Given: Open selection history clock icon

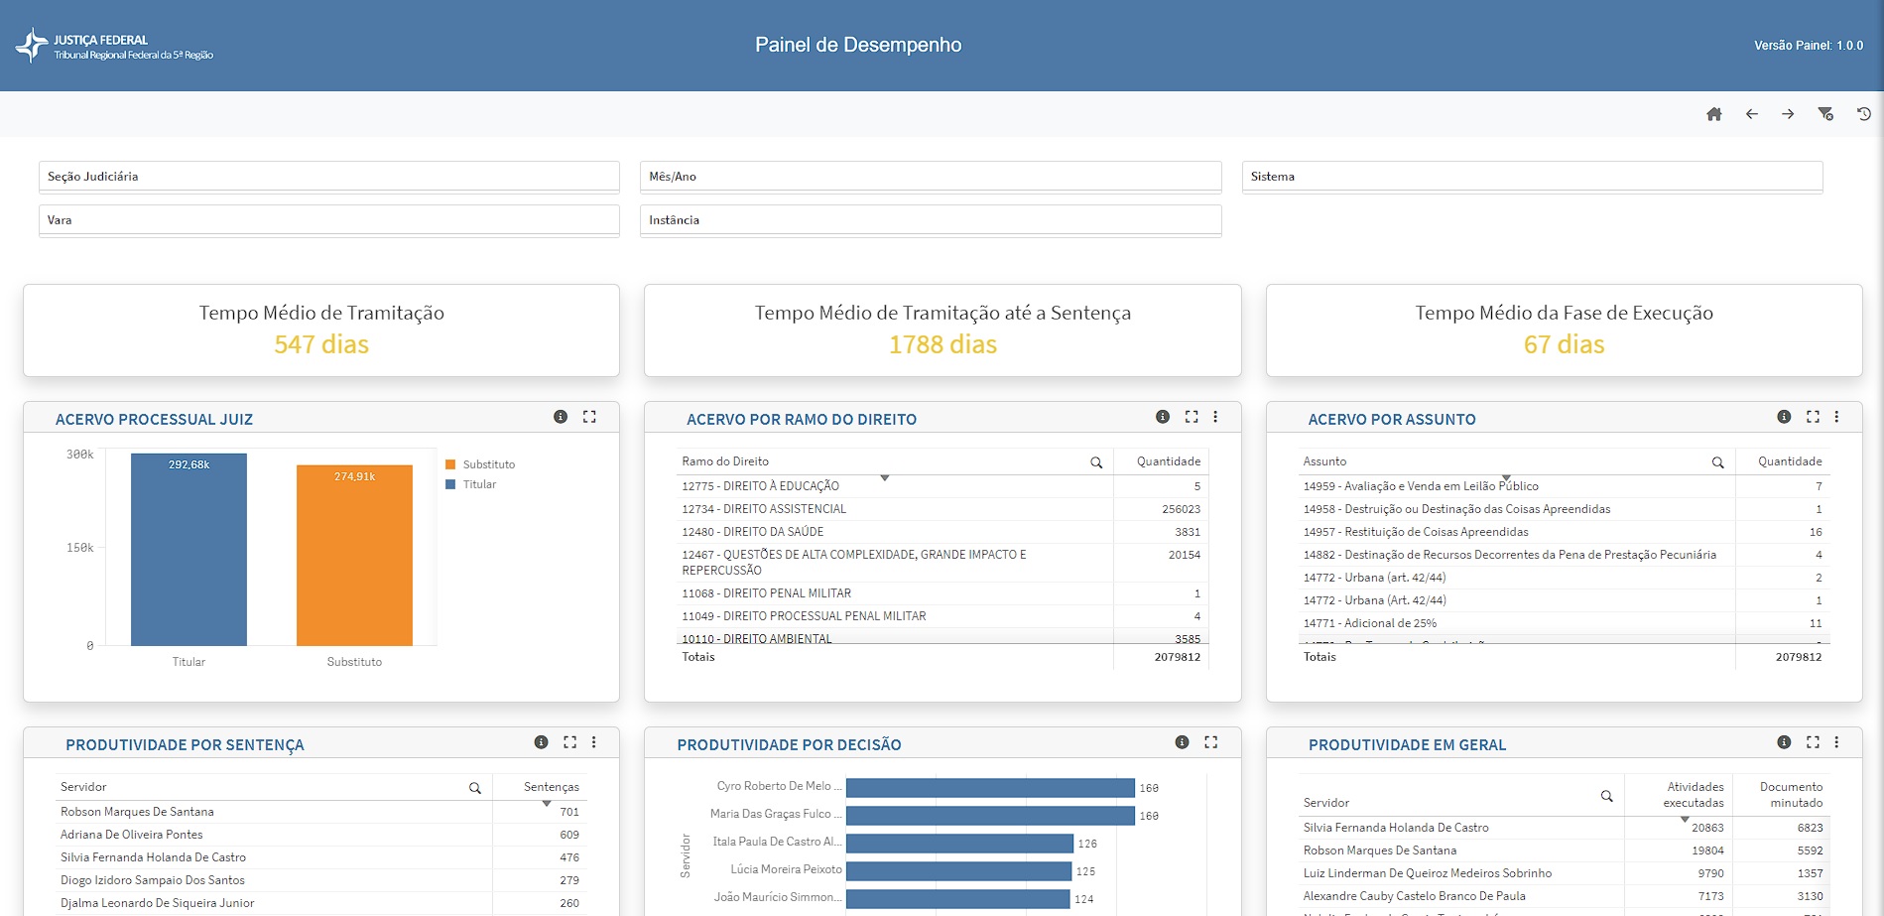Looking at the screenshot, I should (x=1863, y=114).
